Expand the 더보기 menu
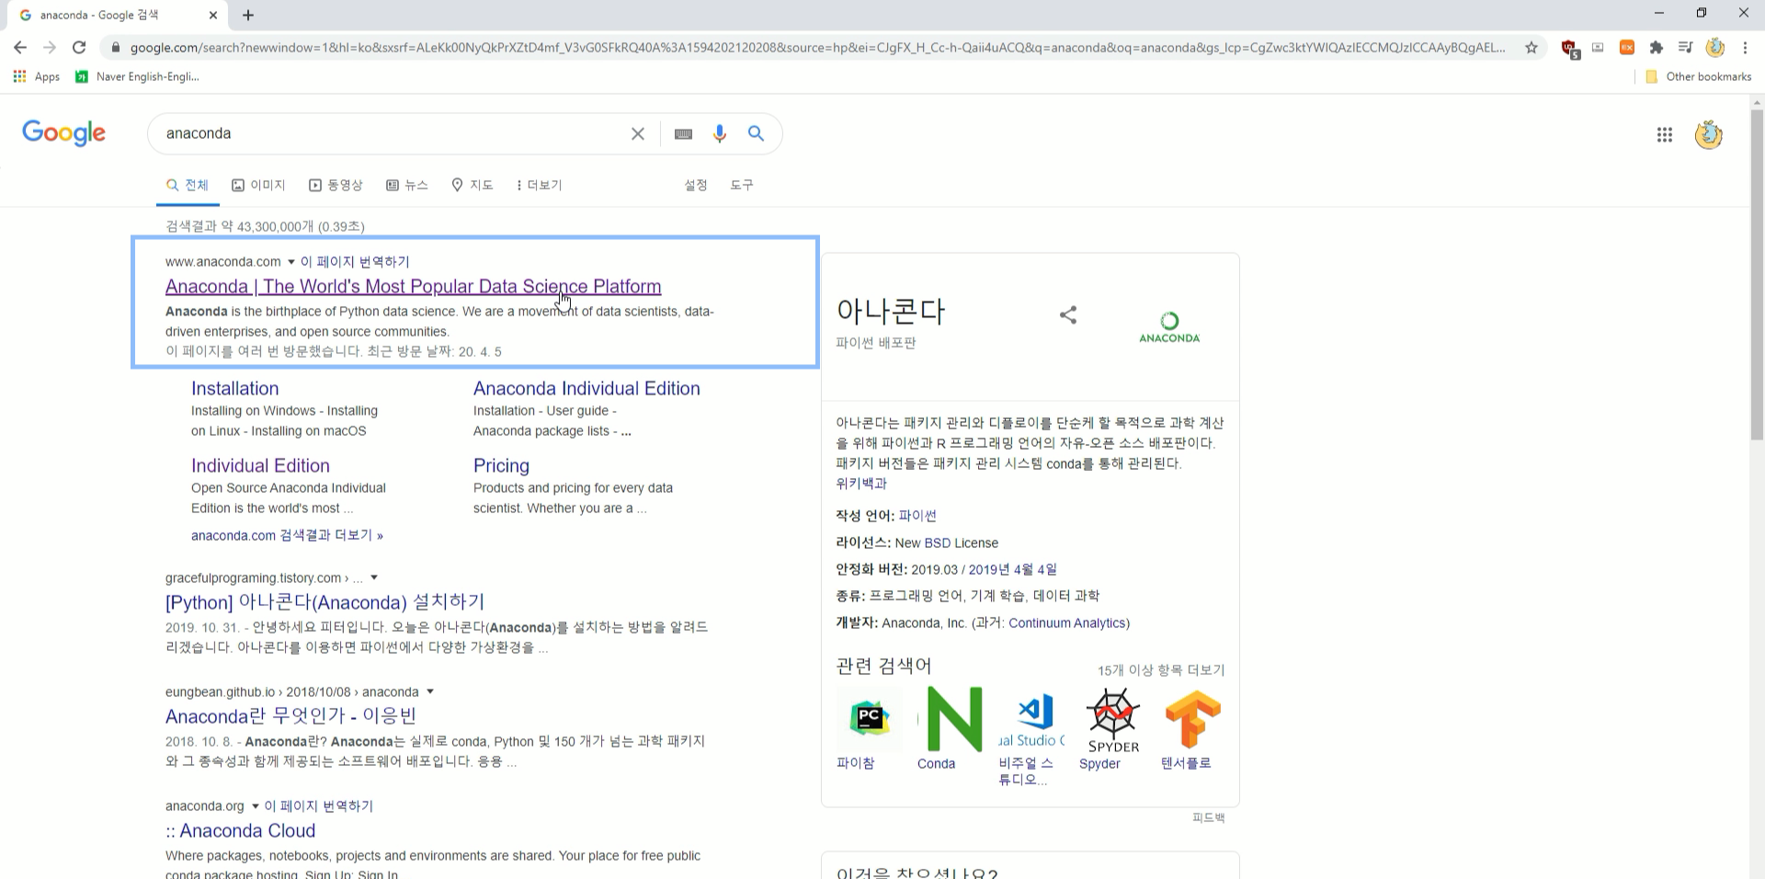Image resolution: width=1765 pixels, height=879 pixels. point(540,185)
